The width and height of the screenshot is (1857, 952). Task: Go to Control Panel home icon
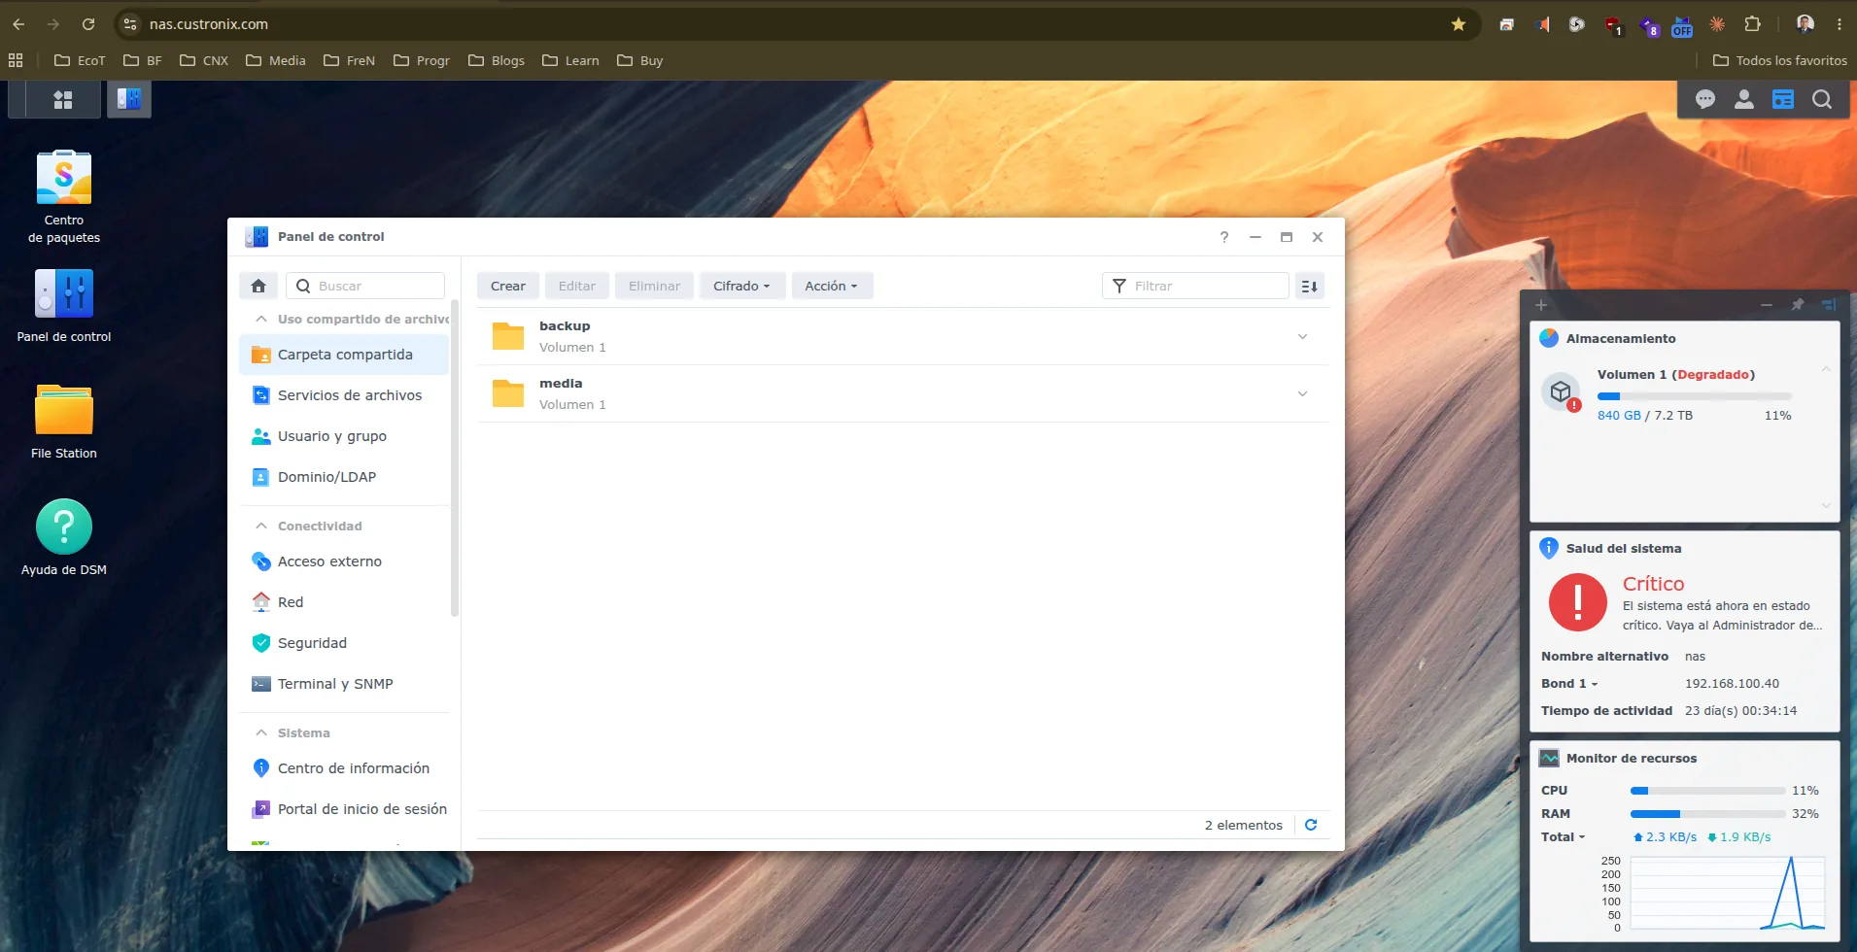coord(258,286)
